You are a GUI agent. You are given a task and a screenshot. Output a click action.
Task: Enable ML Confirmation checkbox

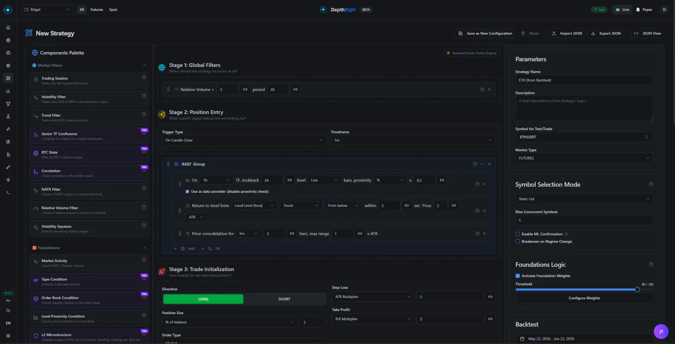(x=518, y=234)
